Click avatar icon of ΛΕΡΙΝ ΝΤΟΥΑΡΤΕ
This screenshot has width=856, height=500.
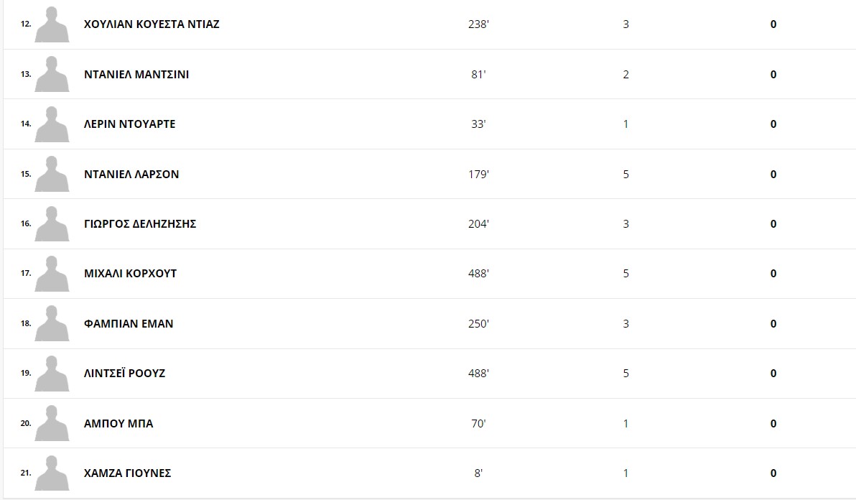coord(52,124)
